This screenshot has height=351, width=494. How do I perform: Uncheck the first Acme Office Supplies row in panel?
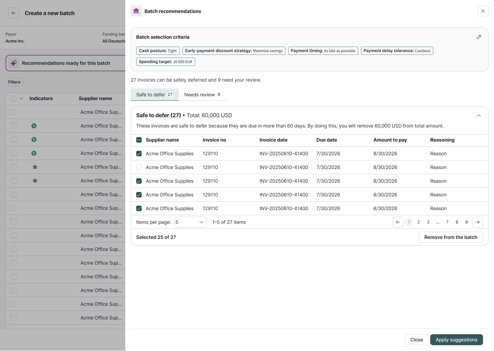coord(139,154)
